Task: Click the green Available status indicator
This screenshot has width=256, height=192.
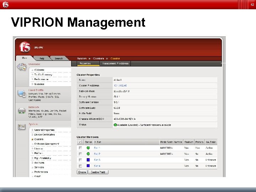Action: pyautogui.click(x=115, y=125)
